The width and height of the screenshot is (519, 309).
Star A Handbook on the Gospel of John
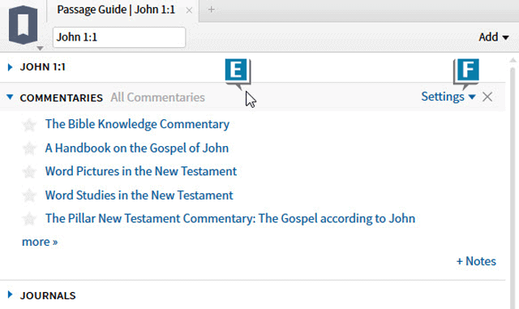pyautogui.click(x=29, y=148)
